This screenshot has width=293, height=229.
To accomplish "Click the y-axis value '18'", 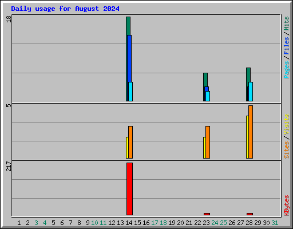I will click(9, 19).
